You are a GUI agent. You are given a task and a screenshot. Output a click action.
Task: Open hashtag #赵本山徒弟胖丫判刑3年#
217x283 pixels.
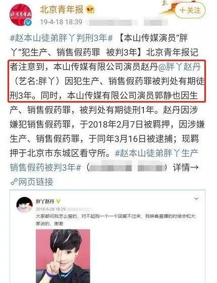click(61, 38)
